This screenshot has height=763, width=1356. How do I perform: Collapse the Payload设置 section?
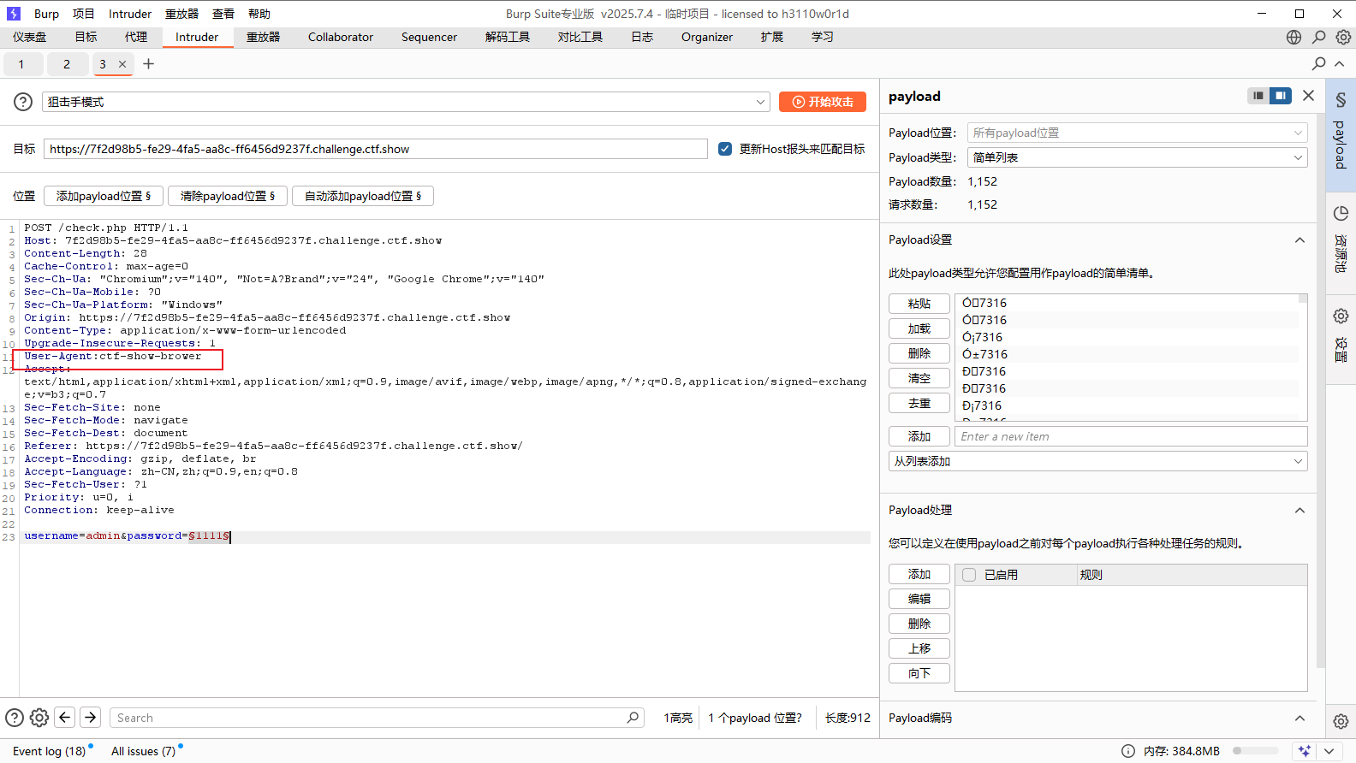coord(1299,240)
